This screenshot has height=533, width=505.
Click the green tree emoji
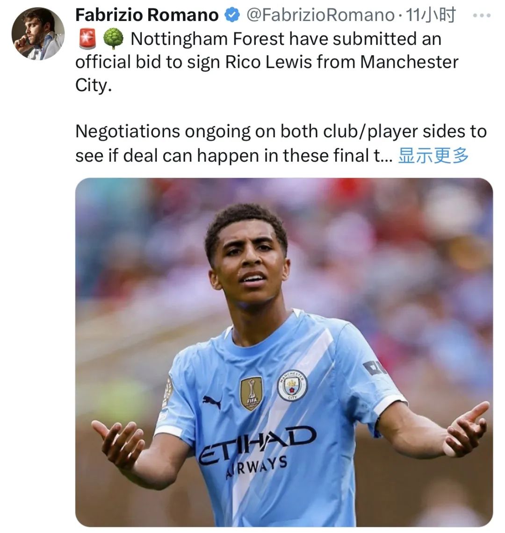pyautogui.click(x=113, y=38)
